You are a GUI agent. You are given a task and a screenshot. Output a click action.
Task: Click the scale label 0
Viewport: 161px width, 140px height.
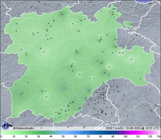pyautogui.click(x=1, y=137)
